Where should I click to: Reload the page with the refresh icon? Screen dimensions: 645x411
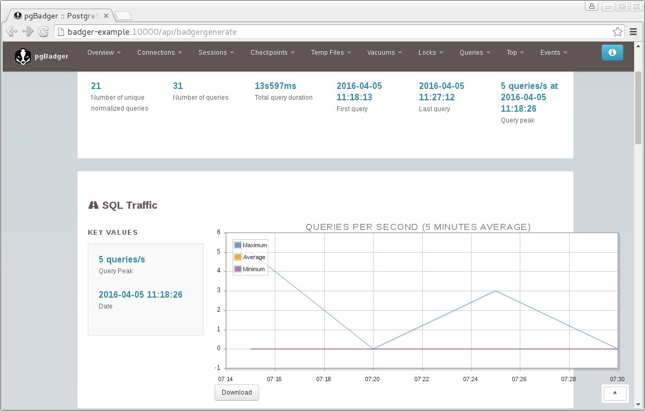click(43, 32)
